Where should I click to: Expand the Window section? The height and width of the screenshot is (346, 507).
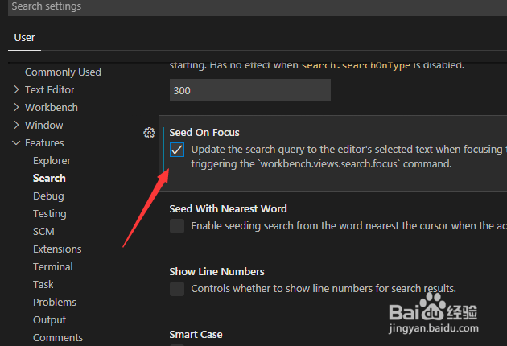[x=16, y=126]
